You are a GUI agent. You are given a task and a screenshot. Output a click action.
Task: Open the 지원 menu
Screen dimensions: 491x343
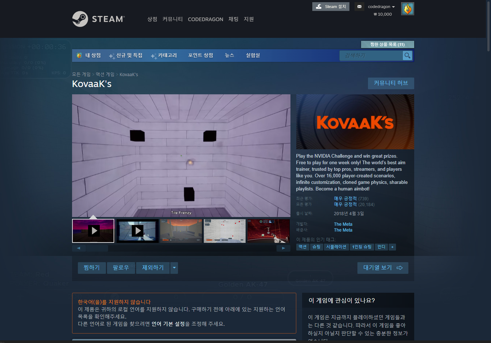[249, 19]
